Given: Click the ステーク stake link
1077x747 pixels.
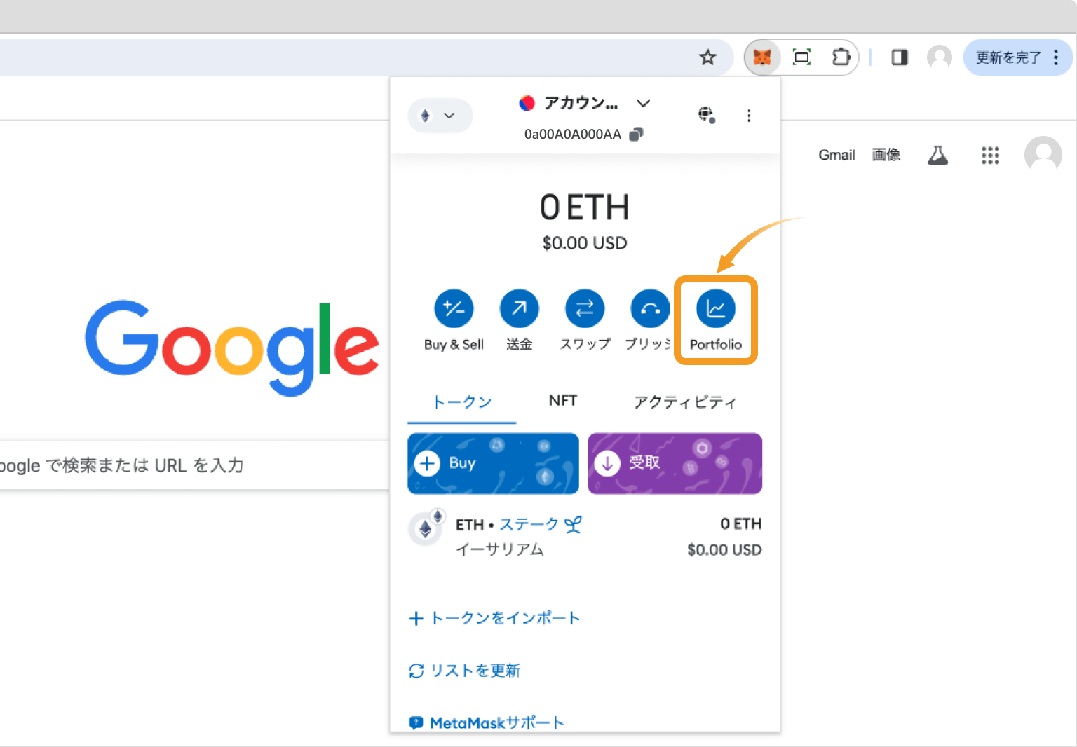Looking at the screenshot, I should 540,524.
